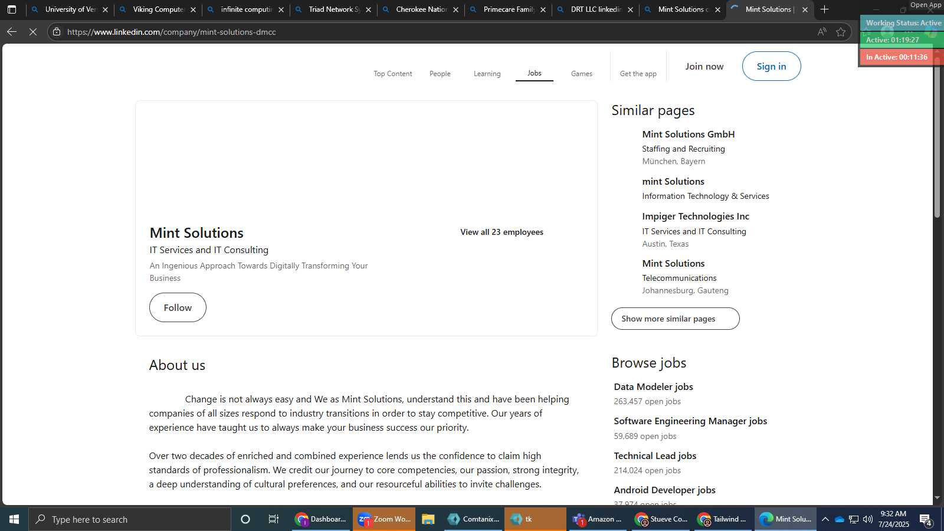Switch to the Primecare Family tab
Screen dimensions: 944x531
509,9
